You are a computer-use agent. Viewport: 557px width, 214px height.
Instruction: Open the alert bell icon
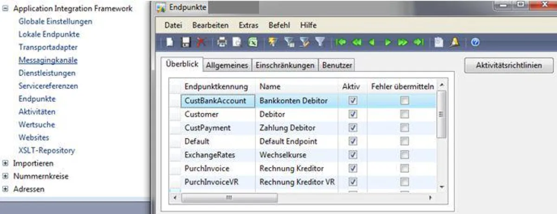point(454,42)
